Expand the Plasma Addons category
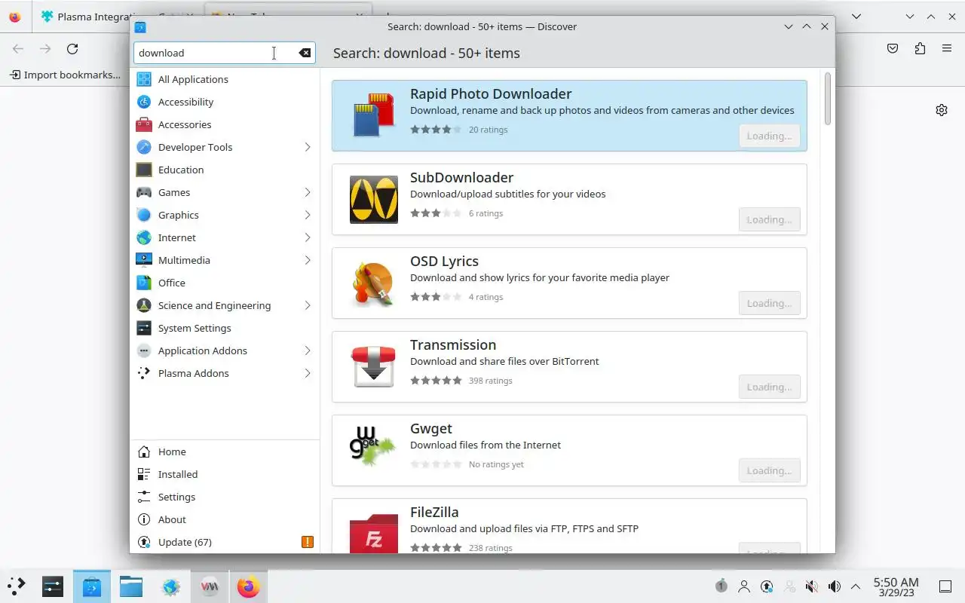Screen dimensions: 965x603 click(308, 373)
